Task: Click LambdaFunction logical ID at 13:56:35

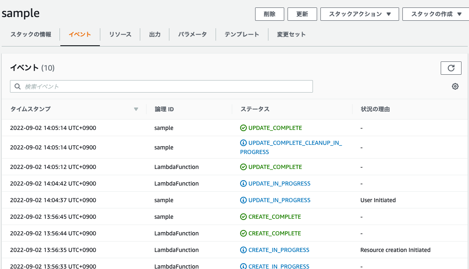Action: [176, 250]
